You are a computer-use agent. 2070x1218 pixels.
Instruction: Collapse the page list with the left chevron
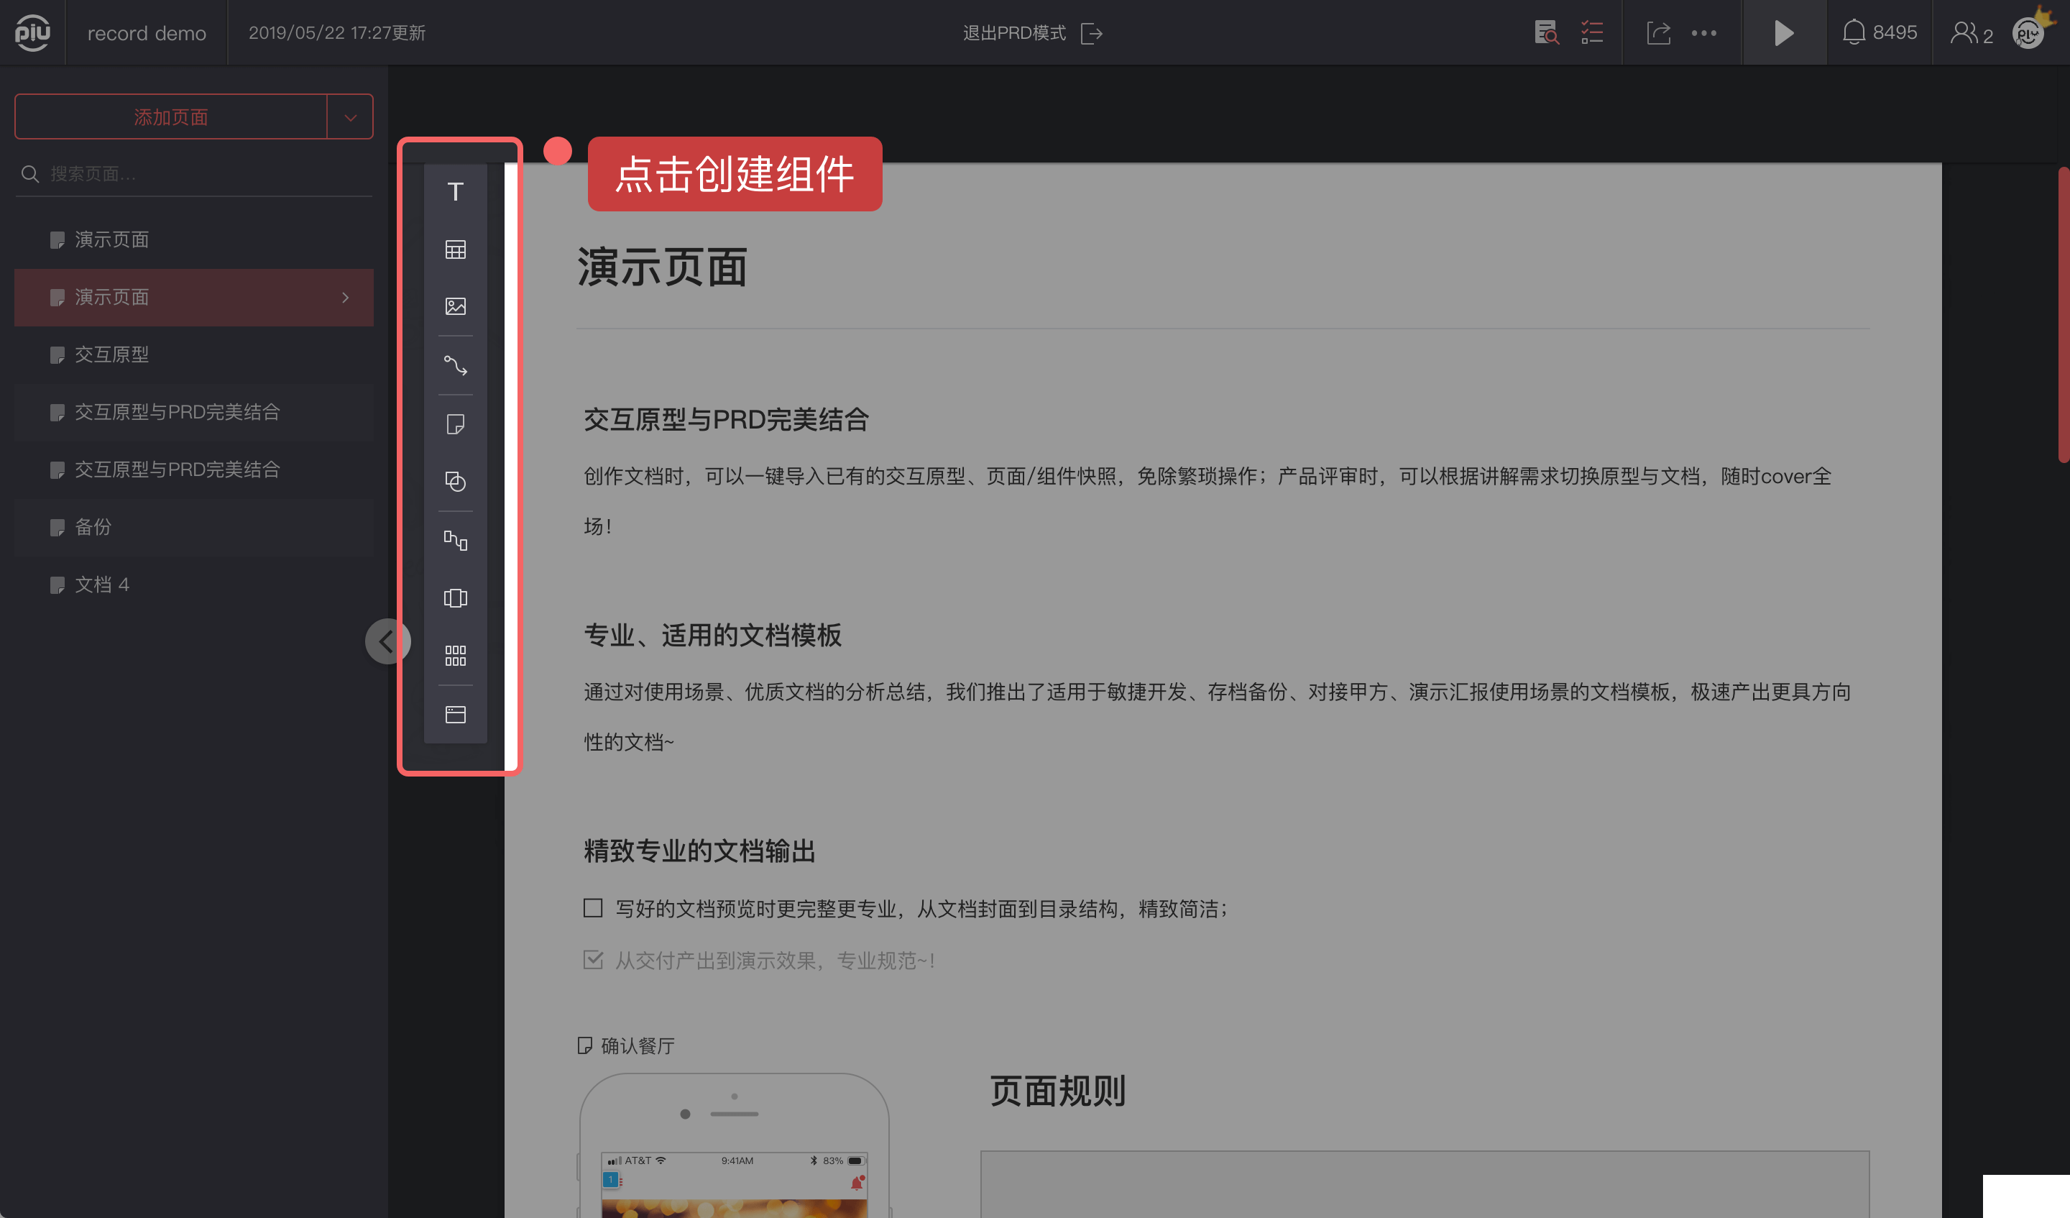click(387, 641)
